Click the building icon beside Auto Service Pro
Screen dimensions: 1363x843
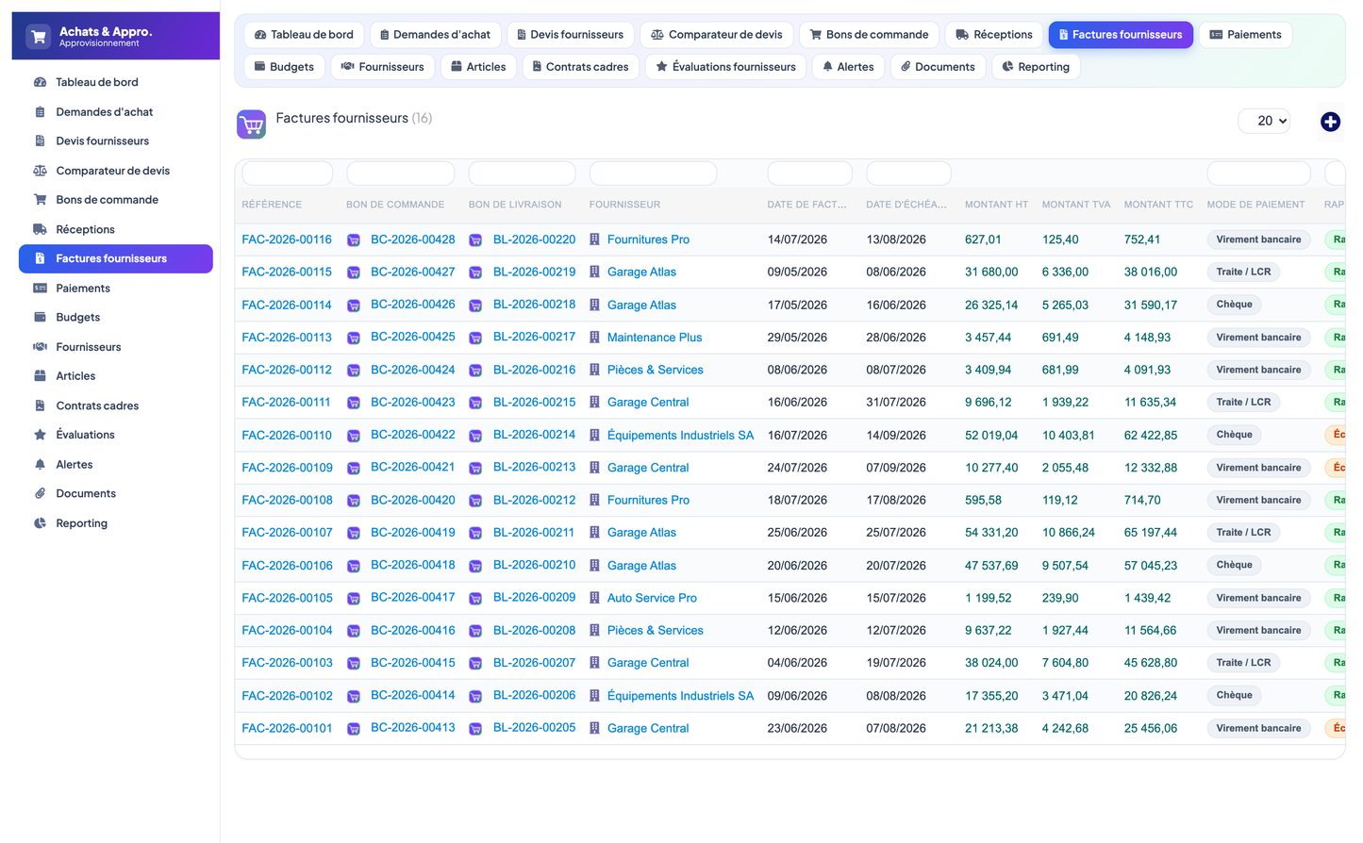(x=594, y=598)
